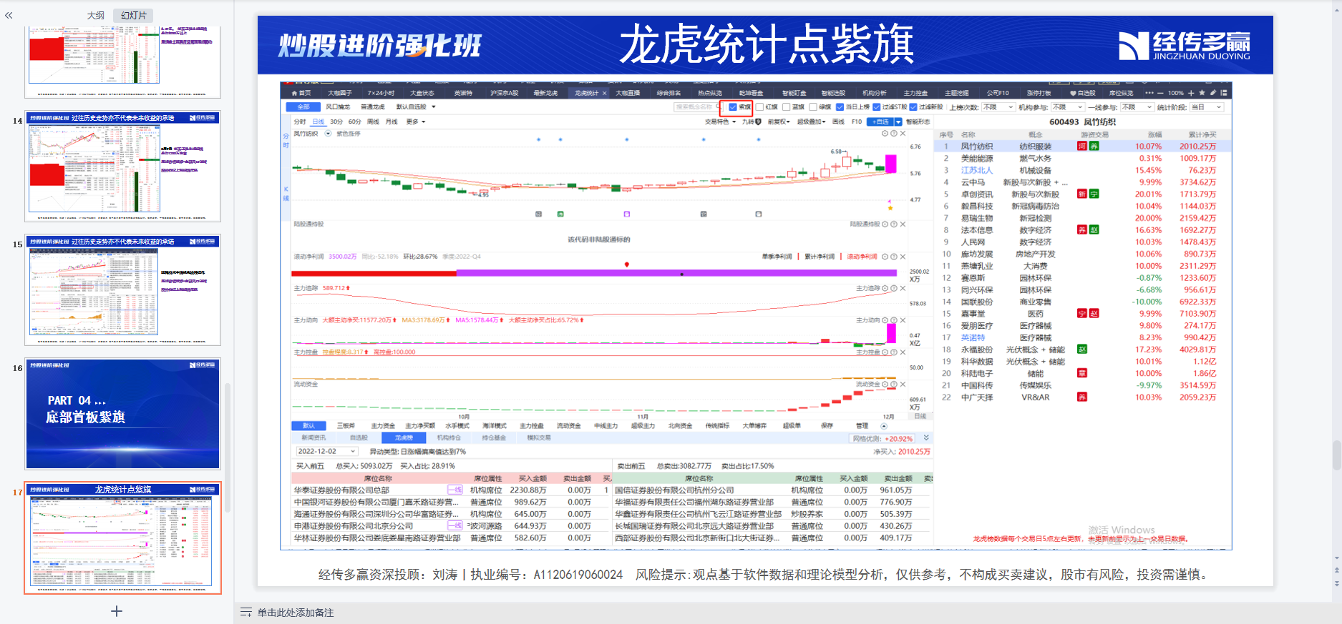Open the notes icon beside 单击此处添加备注

[245, 613]
